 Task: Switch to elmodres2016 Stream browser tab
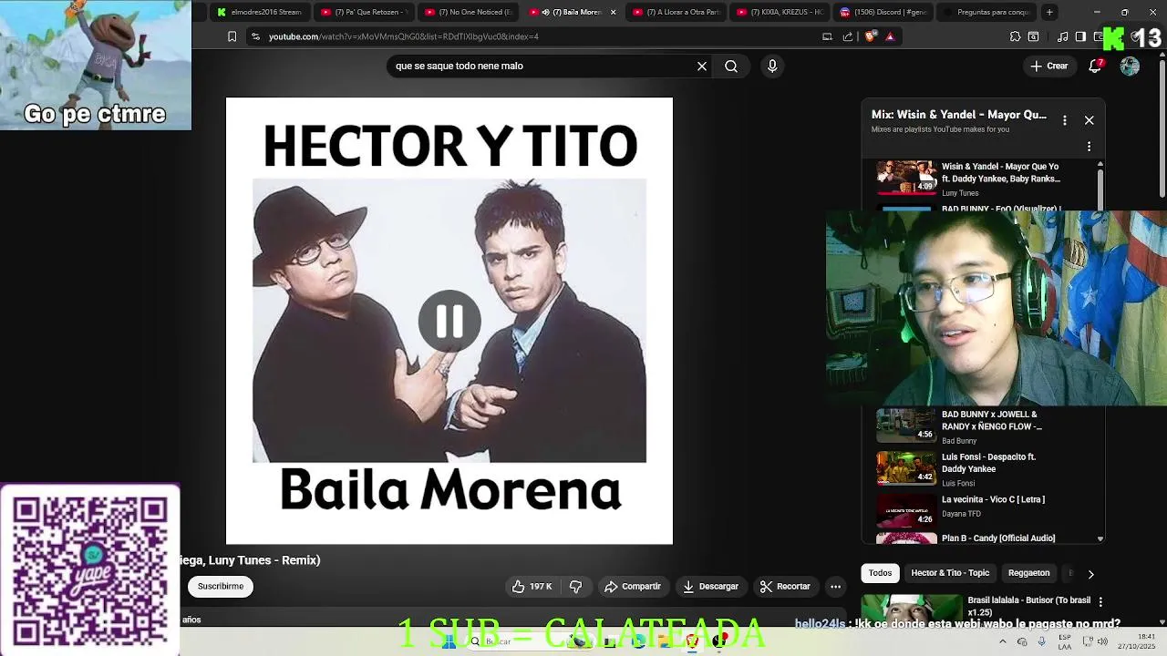coord(259,12)
